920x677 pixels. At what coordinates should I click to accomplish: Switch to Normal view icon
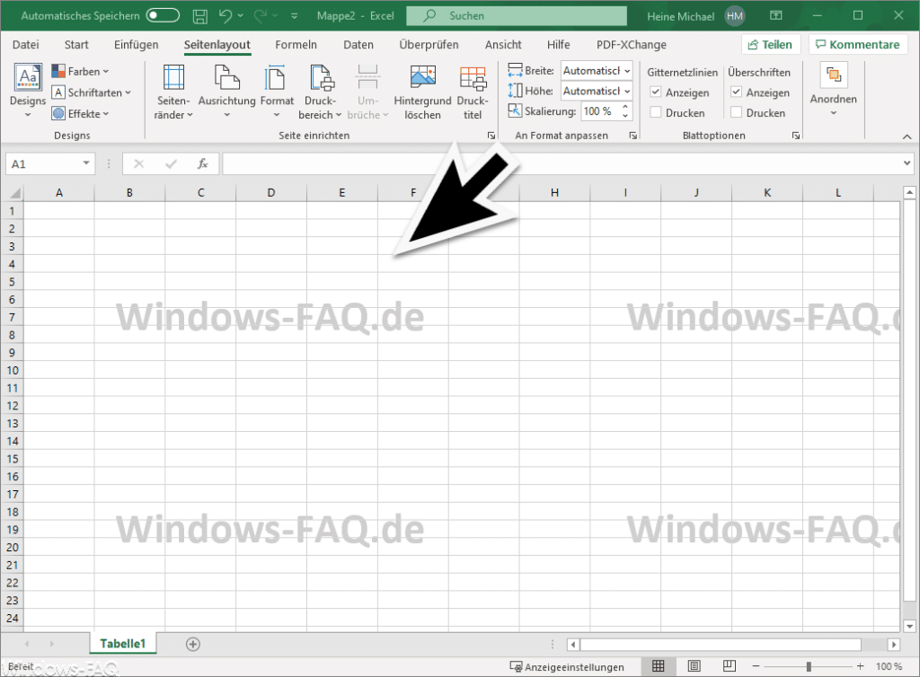[659, 666]
